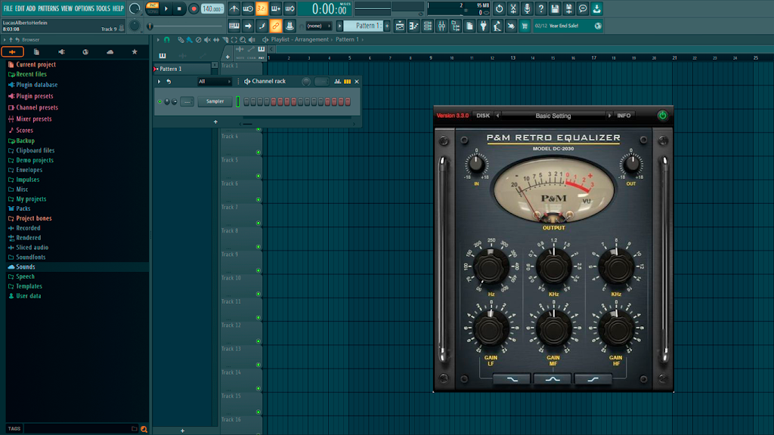
Task: Click the typing keyboard to piano icon
Action: [234, 26]
